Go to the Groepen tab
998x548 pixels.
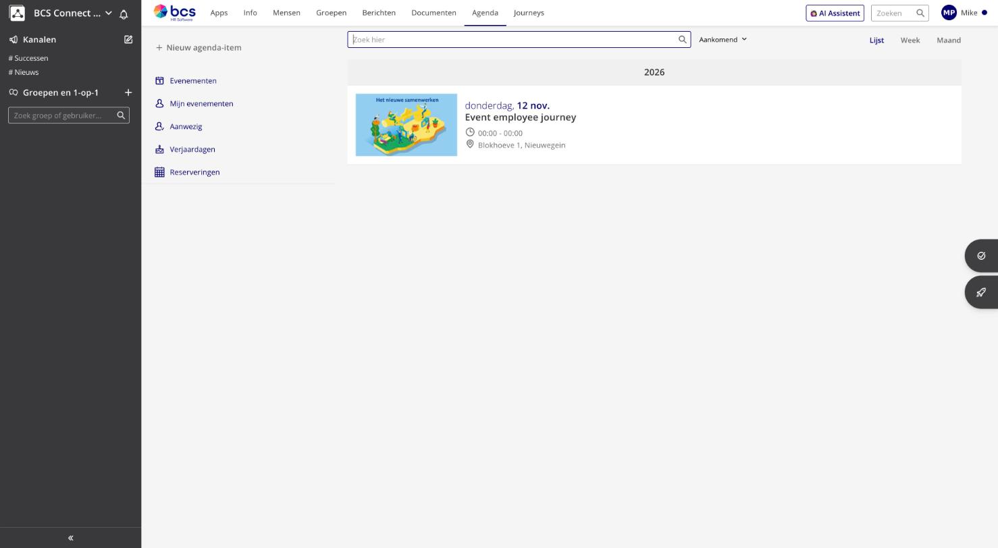coord(331,13)
